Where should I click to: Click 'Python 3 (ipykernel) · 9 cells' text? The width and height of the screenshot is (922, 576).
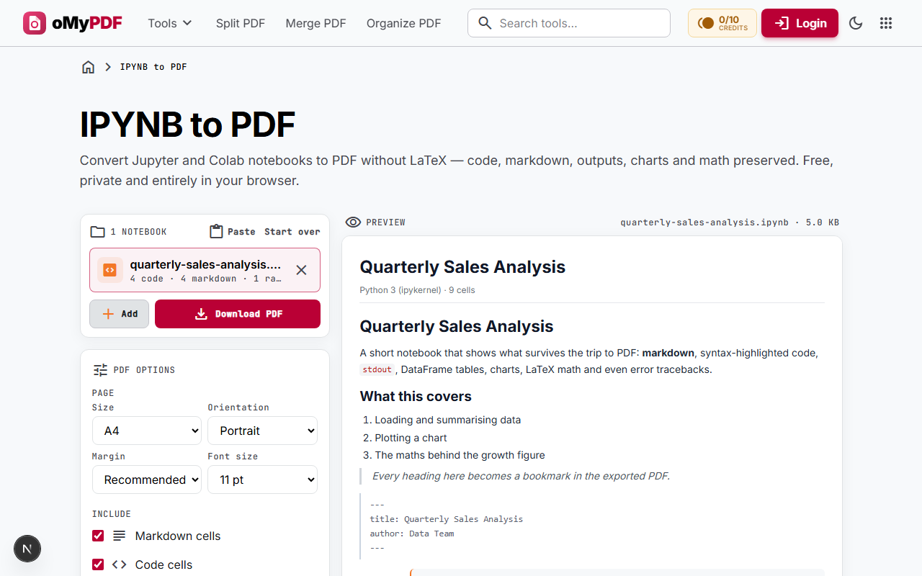[417, 290]
